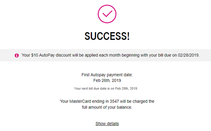The width and height of the screenshot is (211, 131).
Task: Click the next bill due date note
Action: 105,89
